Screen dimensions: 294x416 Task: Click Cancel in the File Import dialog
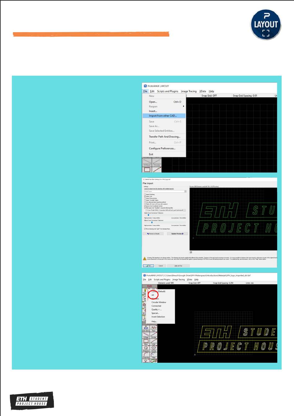click(161, 266)
